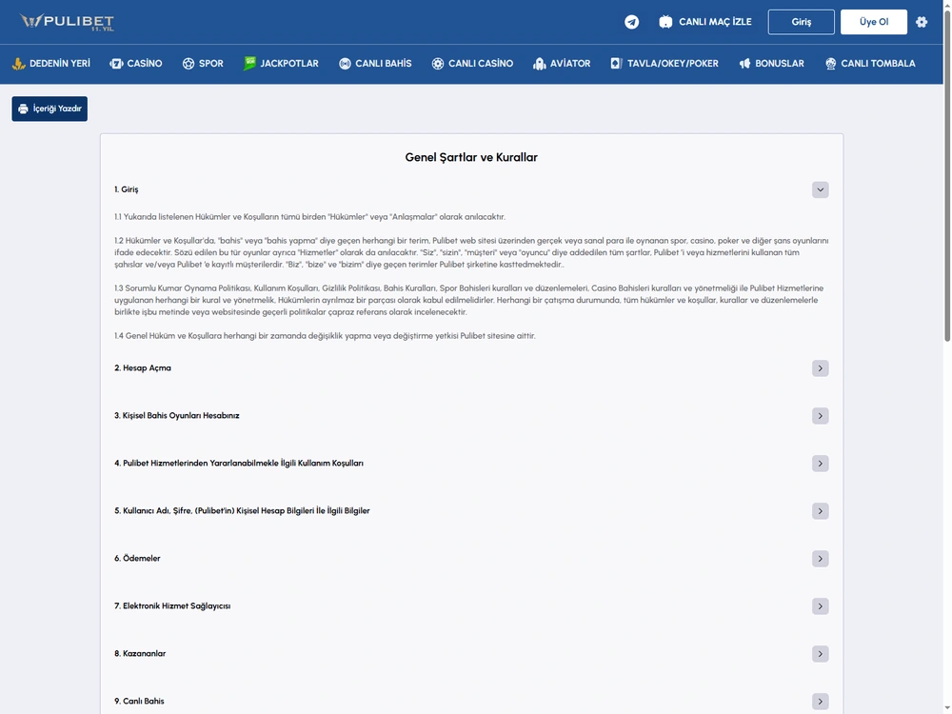The width and height of the screenshot is (952, 714).
Task: Click the Üye Ol sign-up button
Action: 874,22
